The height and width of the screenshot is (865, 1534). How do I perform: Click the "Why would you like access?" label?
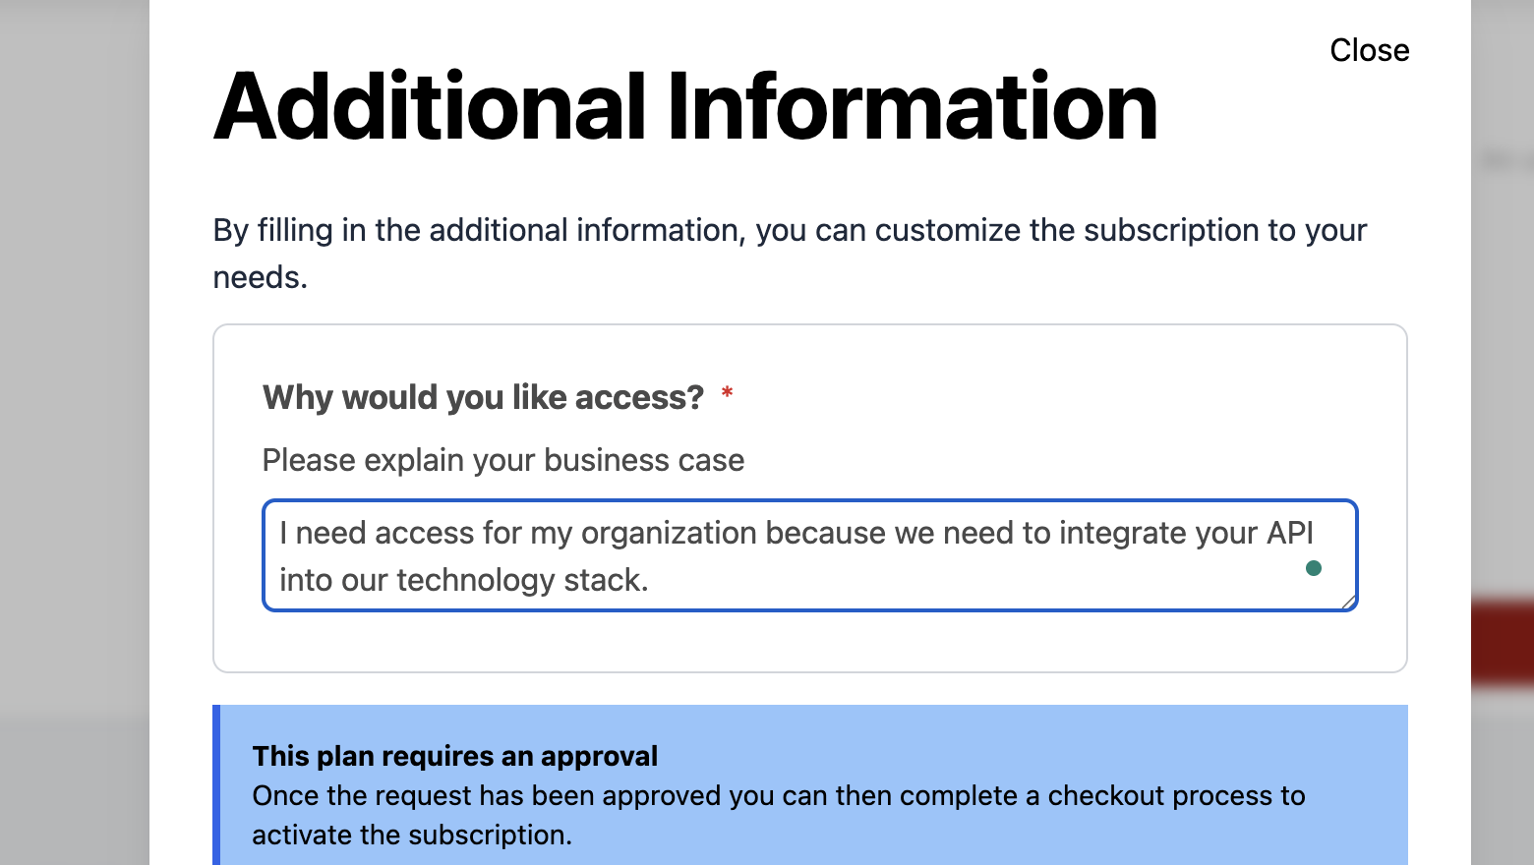pyautogui.click(x=483, y=397)
